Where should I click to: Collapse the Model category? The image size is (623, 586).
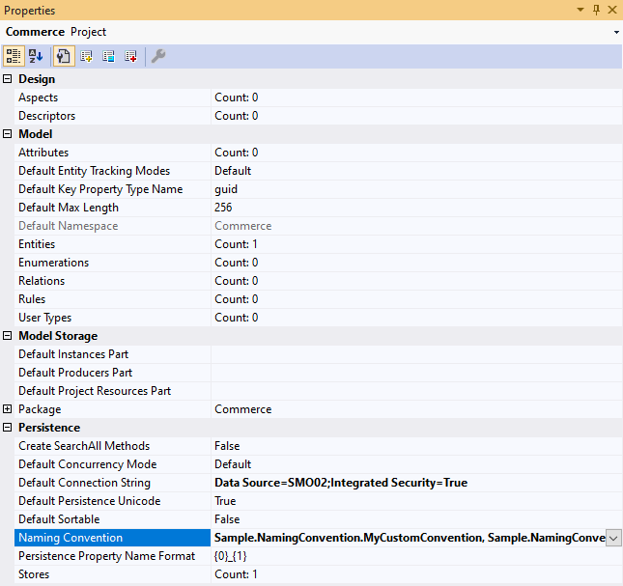[7, 134]
